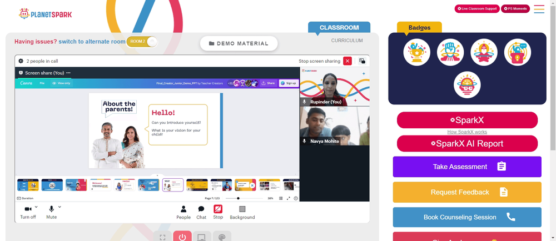Open the call settings gear icon
The image size is (556, 241).
[21, 61]
